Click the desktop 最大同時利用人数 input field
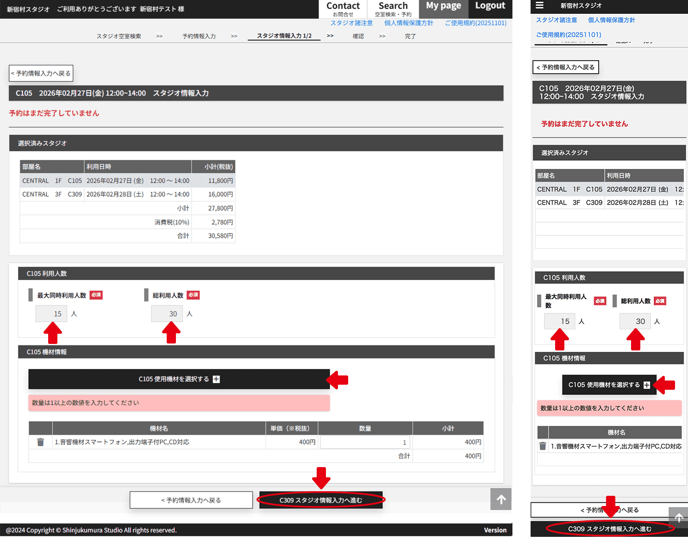Image resolution: width=688 pixels, height=537 pixels. 51,314
